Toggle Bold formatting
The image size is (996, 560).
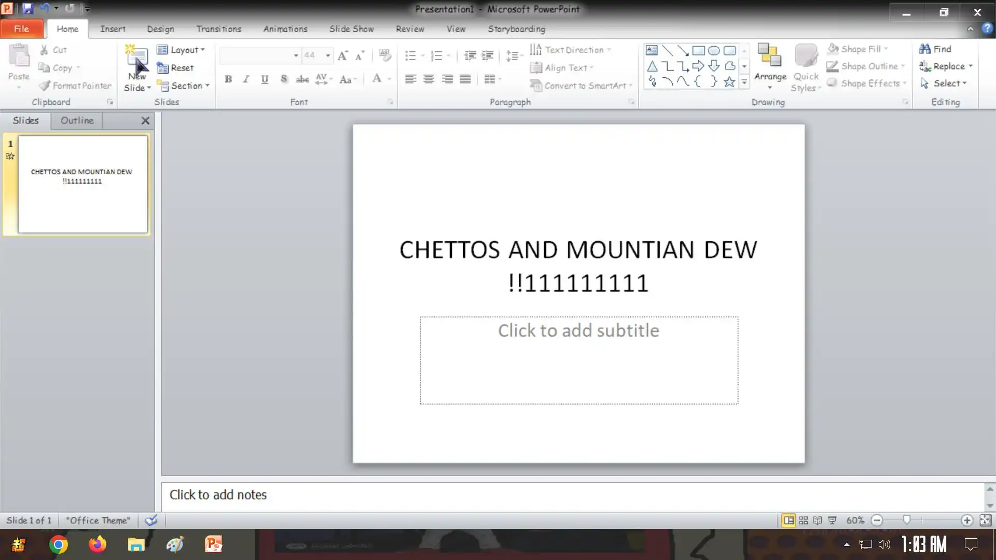[228, 79]
